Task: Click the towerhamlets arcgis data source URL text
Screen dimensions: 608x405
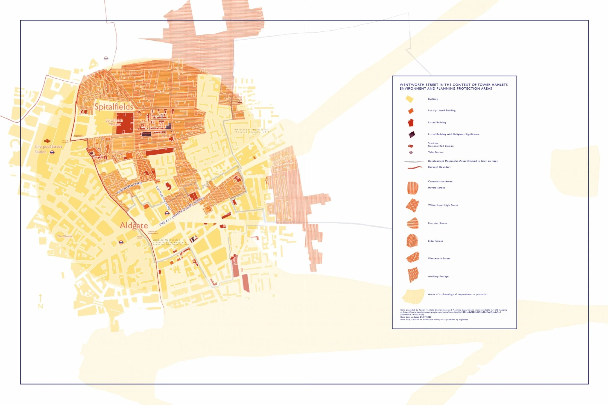Action: click(452, 312)
